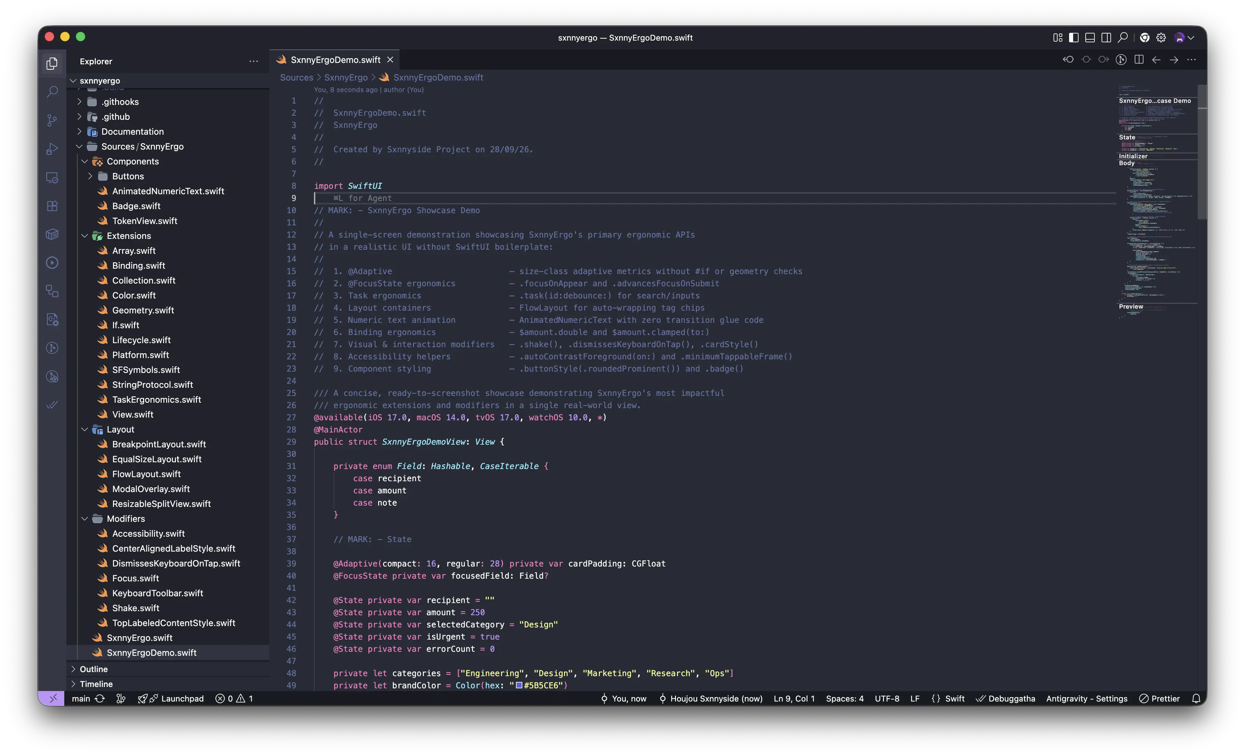
Task: Click the Git graph circle icon in editor toolbar
Action: [x=1121, y=60]
